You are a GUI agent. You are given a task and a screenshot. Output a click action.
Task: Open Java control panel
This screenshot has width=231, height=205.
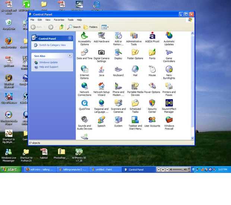(101, 71)
